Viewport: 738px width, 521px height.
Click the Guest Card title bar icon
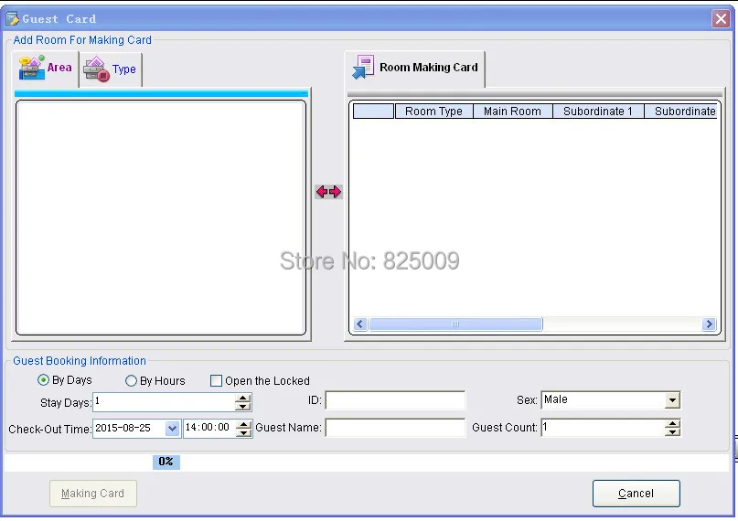(x=12, y=19)
